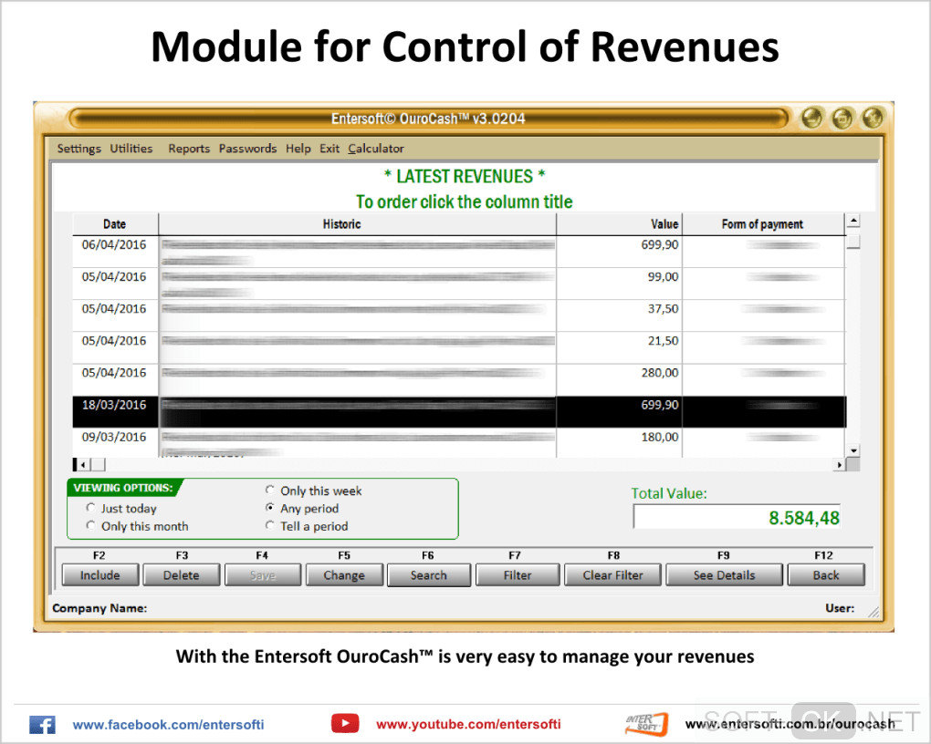Click the last round gold window button

(873, 118)
